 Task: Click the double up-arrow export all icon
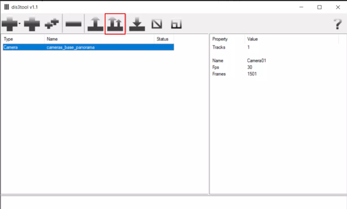point(115,24)
